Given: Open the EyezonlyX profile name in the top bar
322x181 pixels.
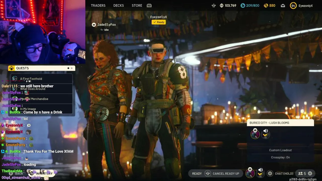Looking at the screenshot, I should [x=306, y=6].
